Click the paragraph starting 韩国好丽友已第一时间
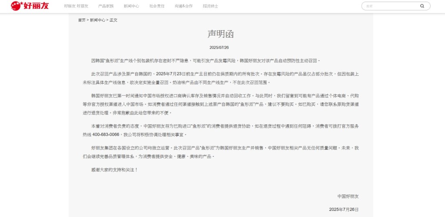Image resolution: width=445 pixels, height=217 pixels. (x=221, y=104)
